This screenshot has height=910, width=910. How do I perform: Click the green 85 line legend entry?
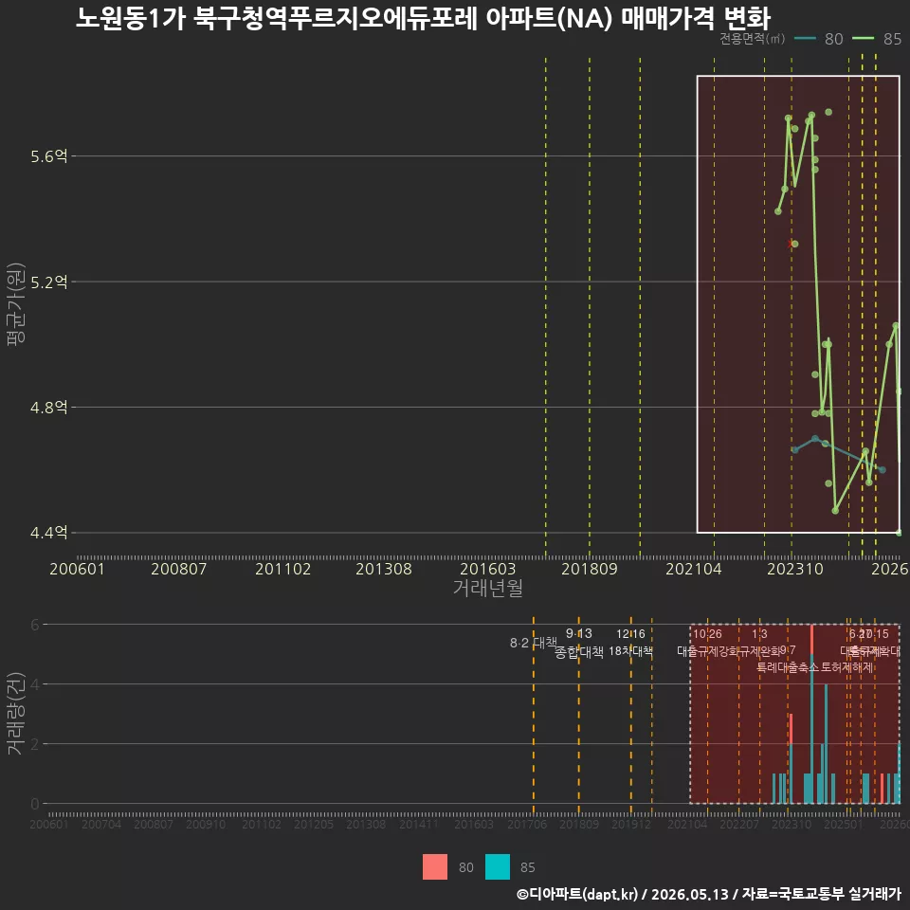pos(877,39)
